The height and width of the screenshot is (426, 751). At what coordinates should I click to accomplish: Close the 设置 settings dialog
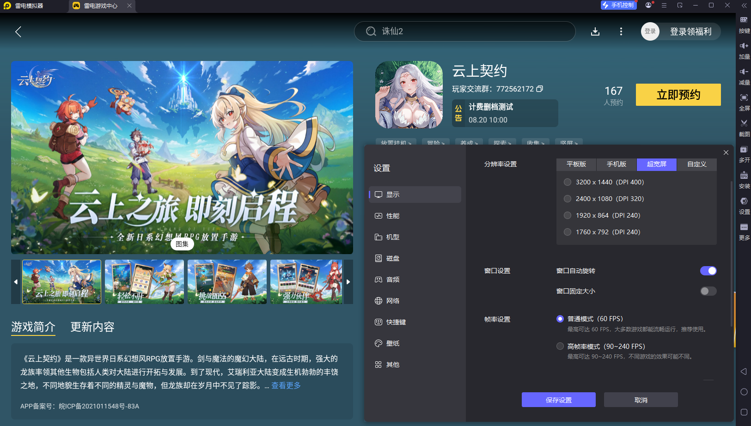(726, 152)
